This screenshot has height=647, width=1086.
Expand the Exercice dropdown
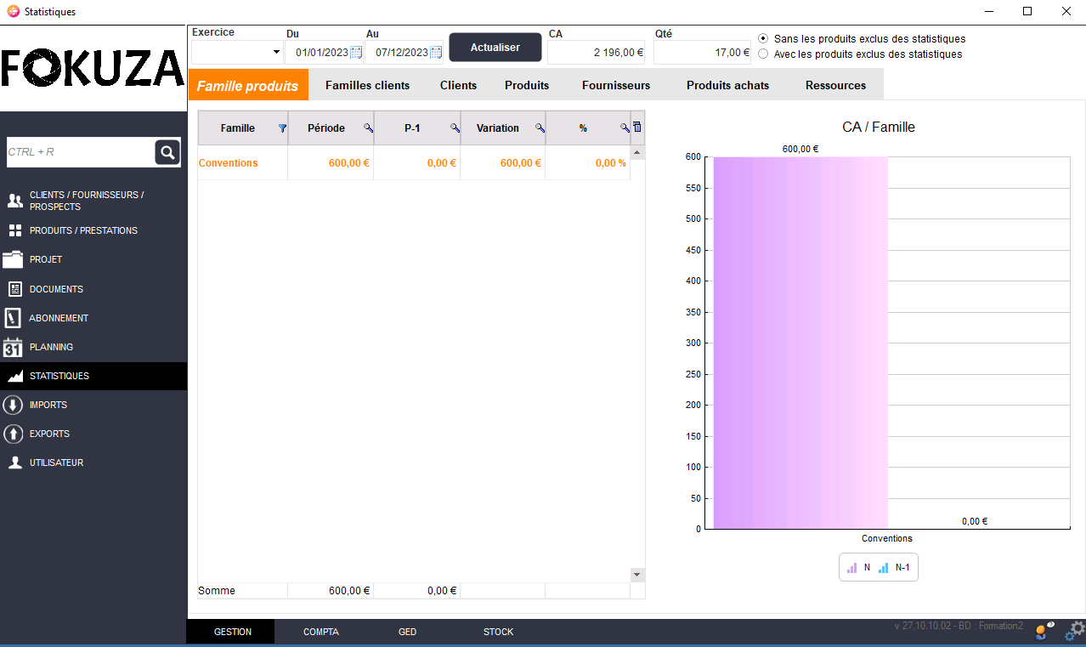(x=276, y=53)
